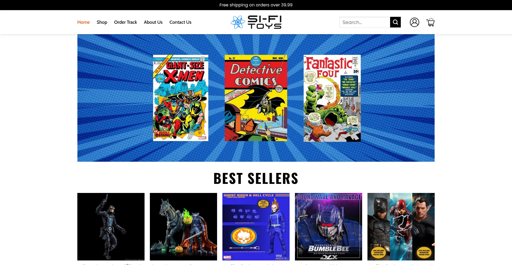Focus the Search input field
The image size is (512, 265).
pos(365,22)
